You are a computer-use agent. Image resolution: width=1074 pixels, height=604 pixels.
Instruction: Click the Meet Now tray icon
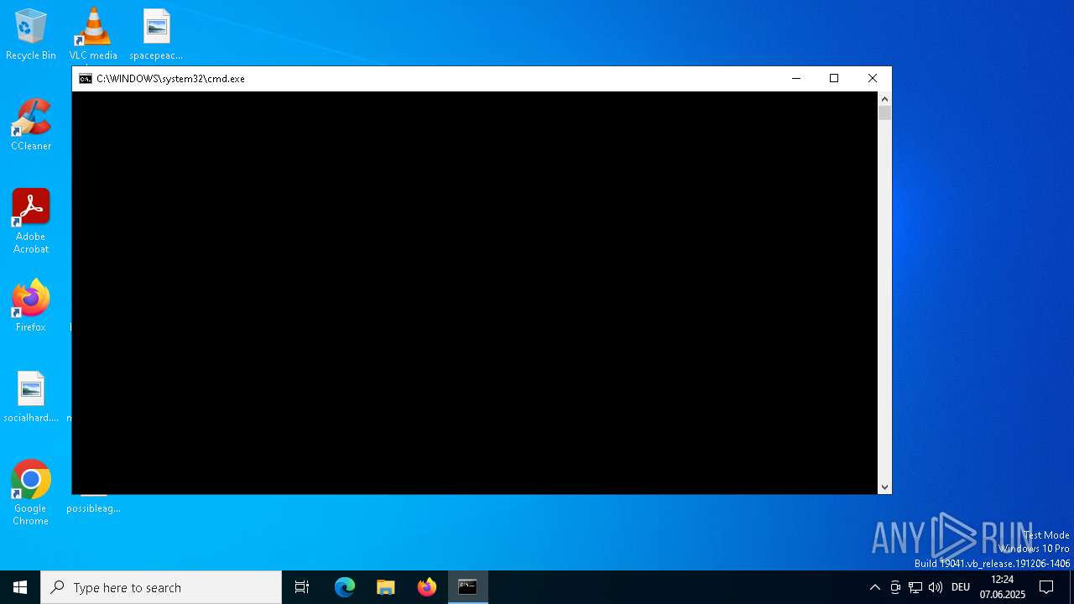pos(895,587)
